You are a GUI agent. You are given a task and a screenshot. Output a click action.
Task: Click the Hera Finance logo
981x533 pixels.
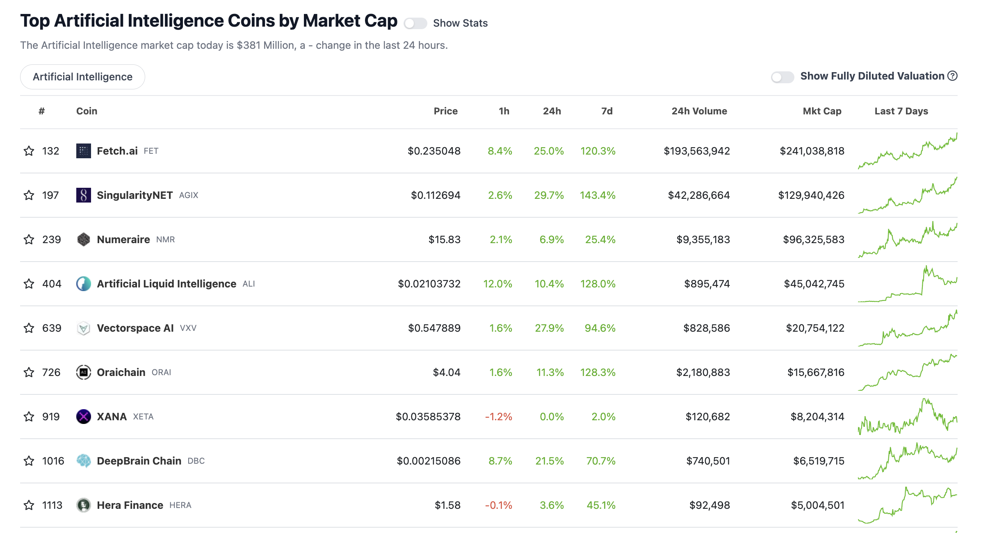(x=84, y=505)
